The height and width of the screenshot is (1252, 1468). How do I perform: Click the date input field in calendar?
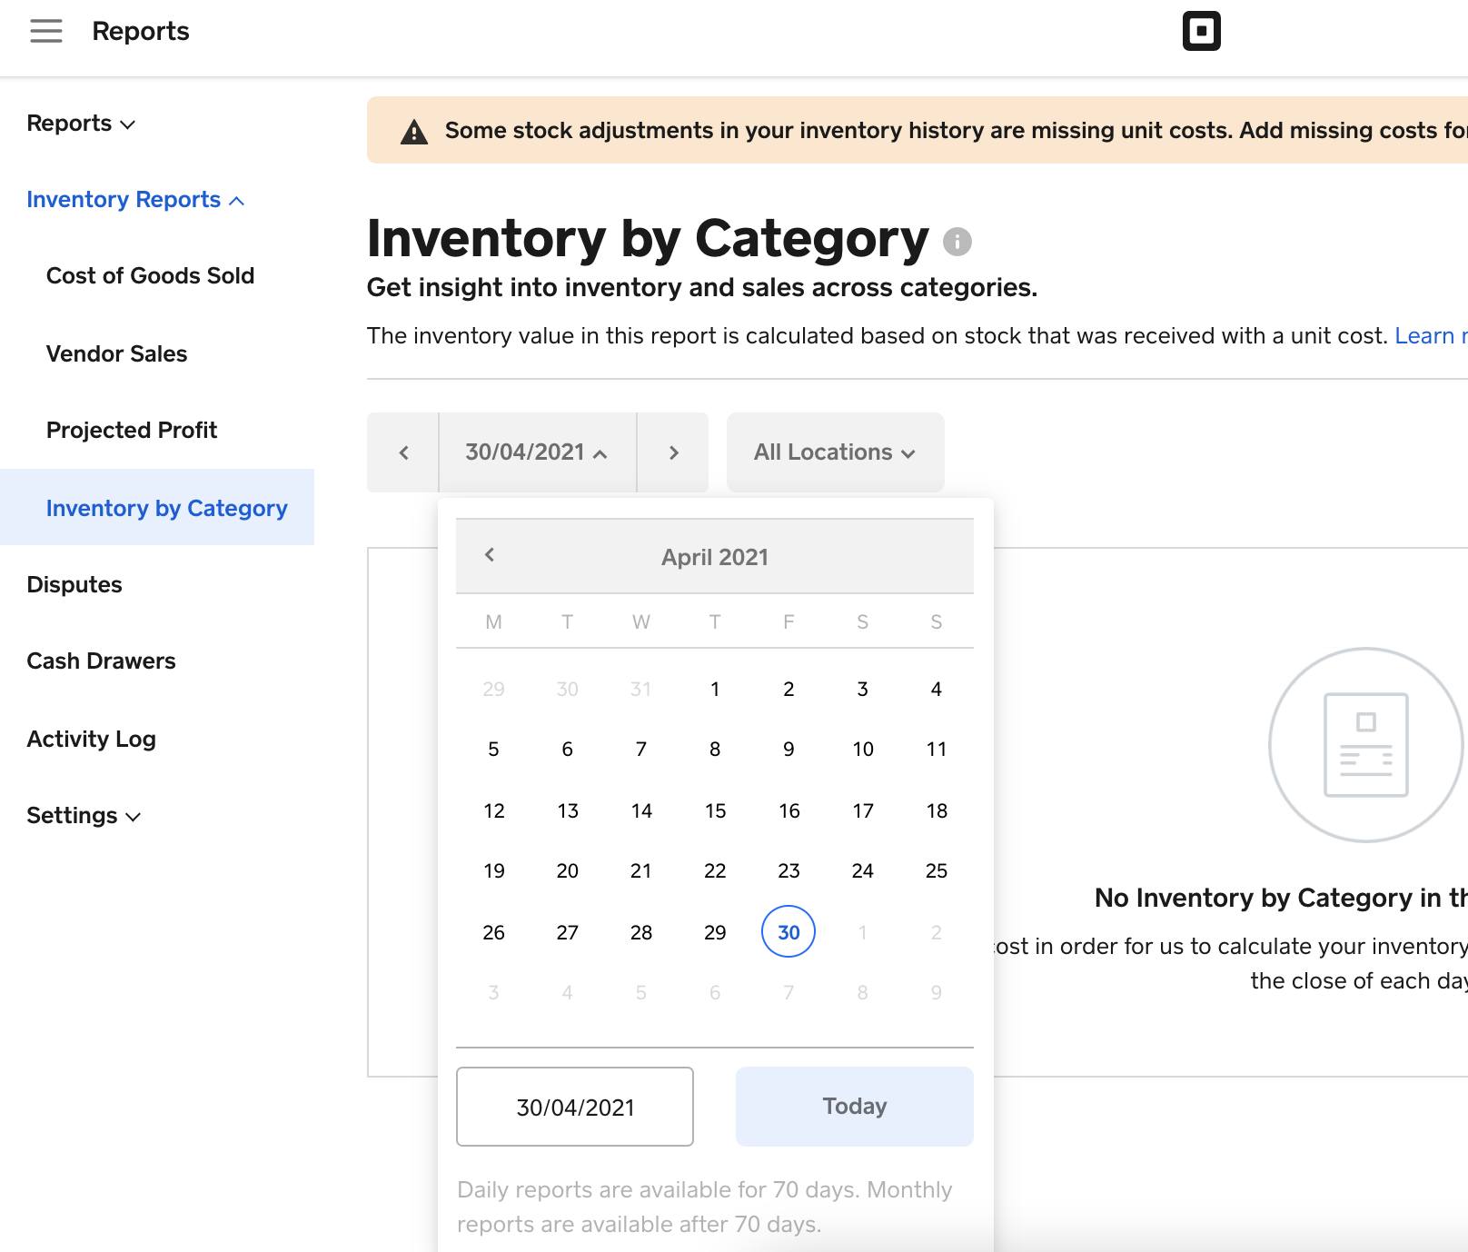[575, 1107]
